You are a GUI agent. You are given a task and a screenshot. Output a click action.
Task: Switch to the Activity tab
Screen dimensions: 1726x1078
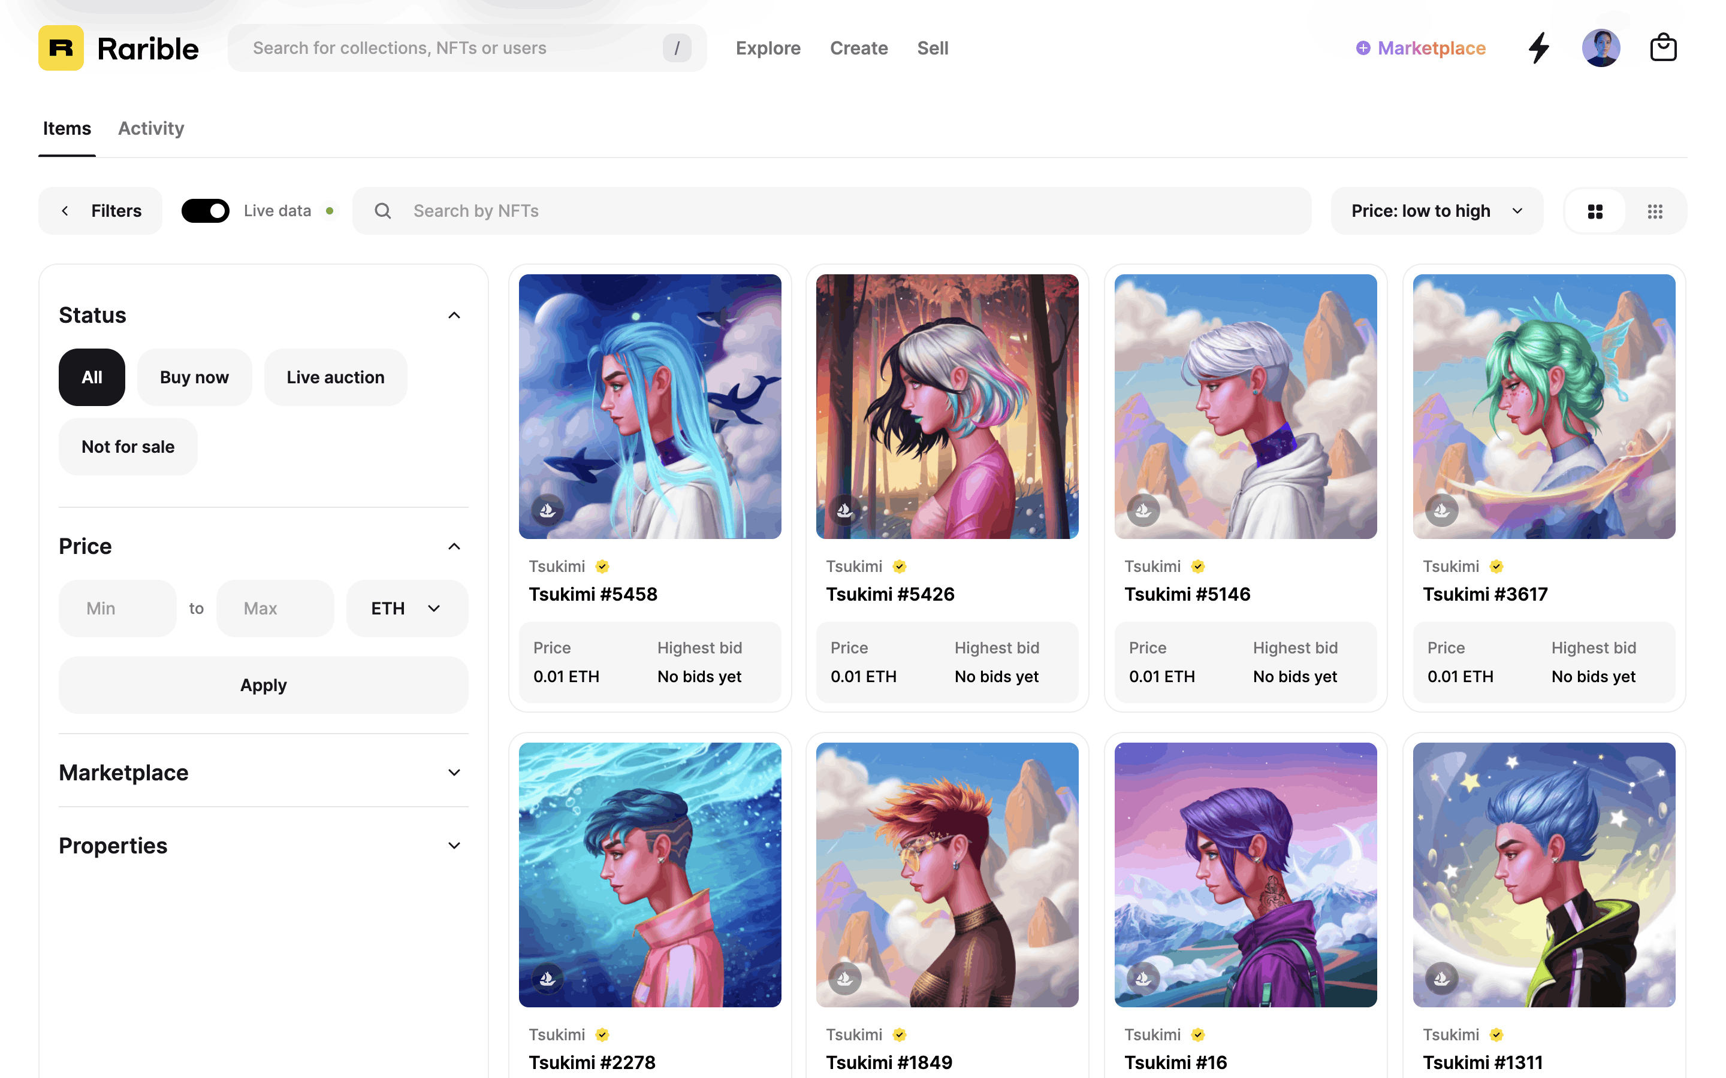(x=150, y=128)
